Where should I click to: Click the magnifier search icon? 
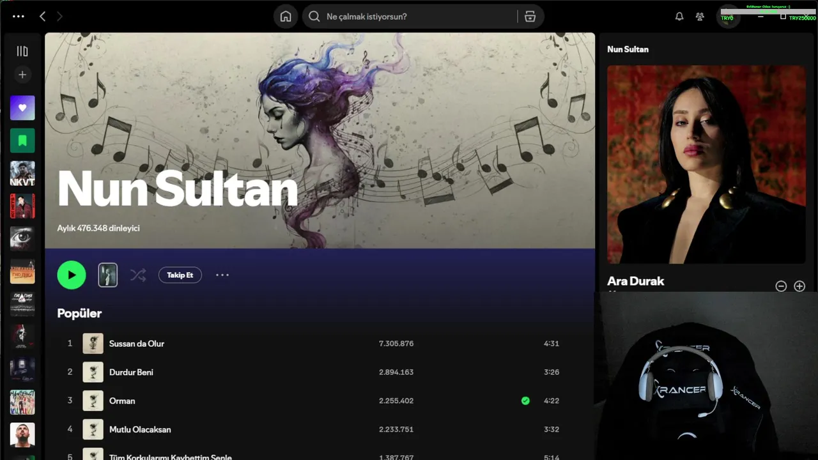click(x=314, y=17)
